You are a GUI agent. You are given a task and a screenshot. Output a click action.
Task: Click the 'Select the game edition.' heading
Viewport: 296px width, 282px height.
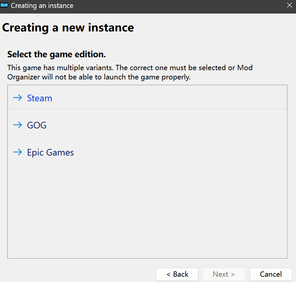[57, 54]
